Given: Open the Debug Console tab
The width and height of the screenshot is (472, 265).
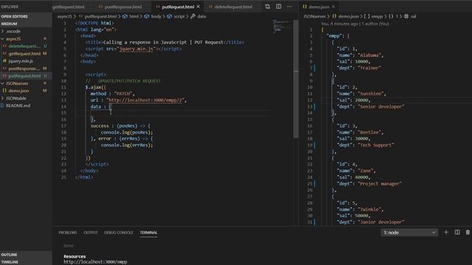Looking at the screenshot, I should [118, 233].
